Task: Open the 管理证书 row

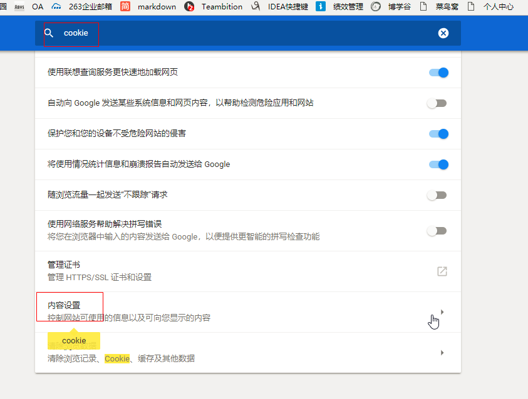Action: pos(248,271)
